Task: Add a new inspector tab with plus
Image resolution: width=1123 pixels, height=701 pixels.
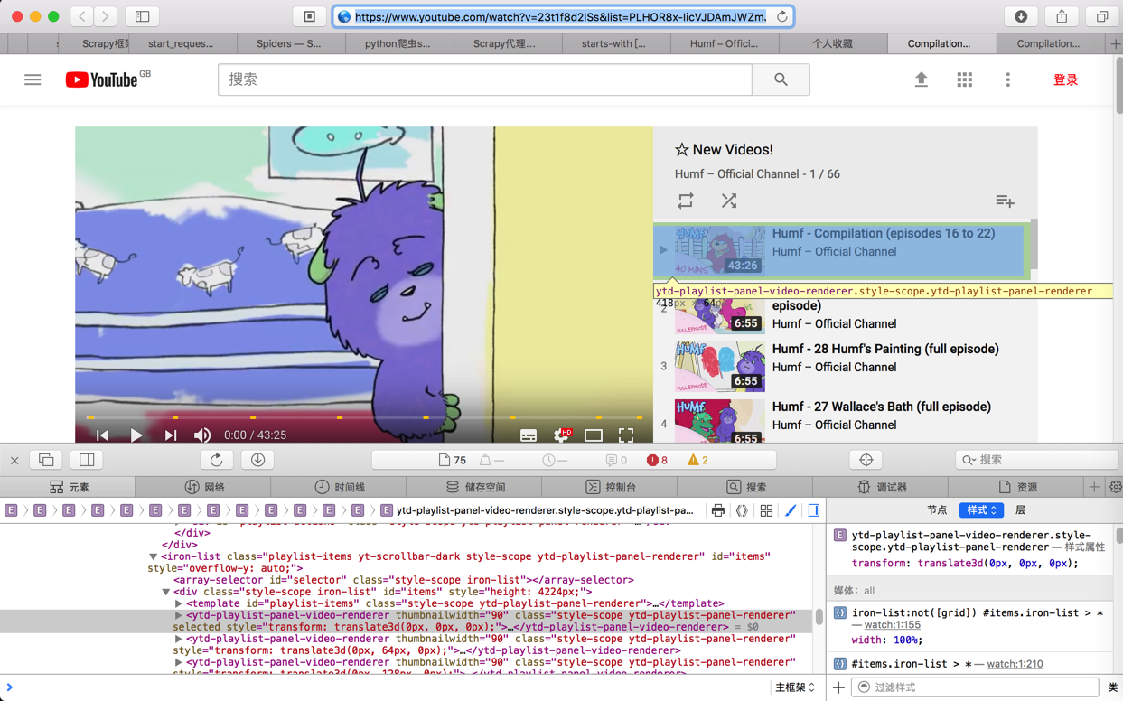Action: pyautogui.click(x=1093, y=487)
